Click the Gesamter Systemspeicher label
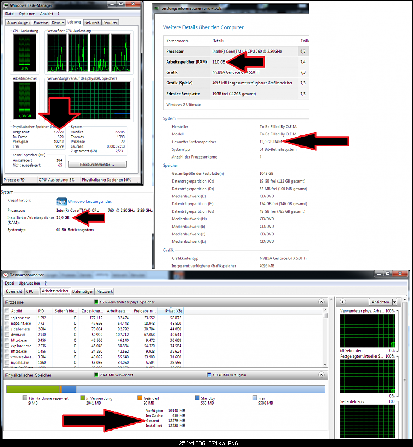 coord(194,142)
